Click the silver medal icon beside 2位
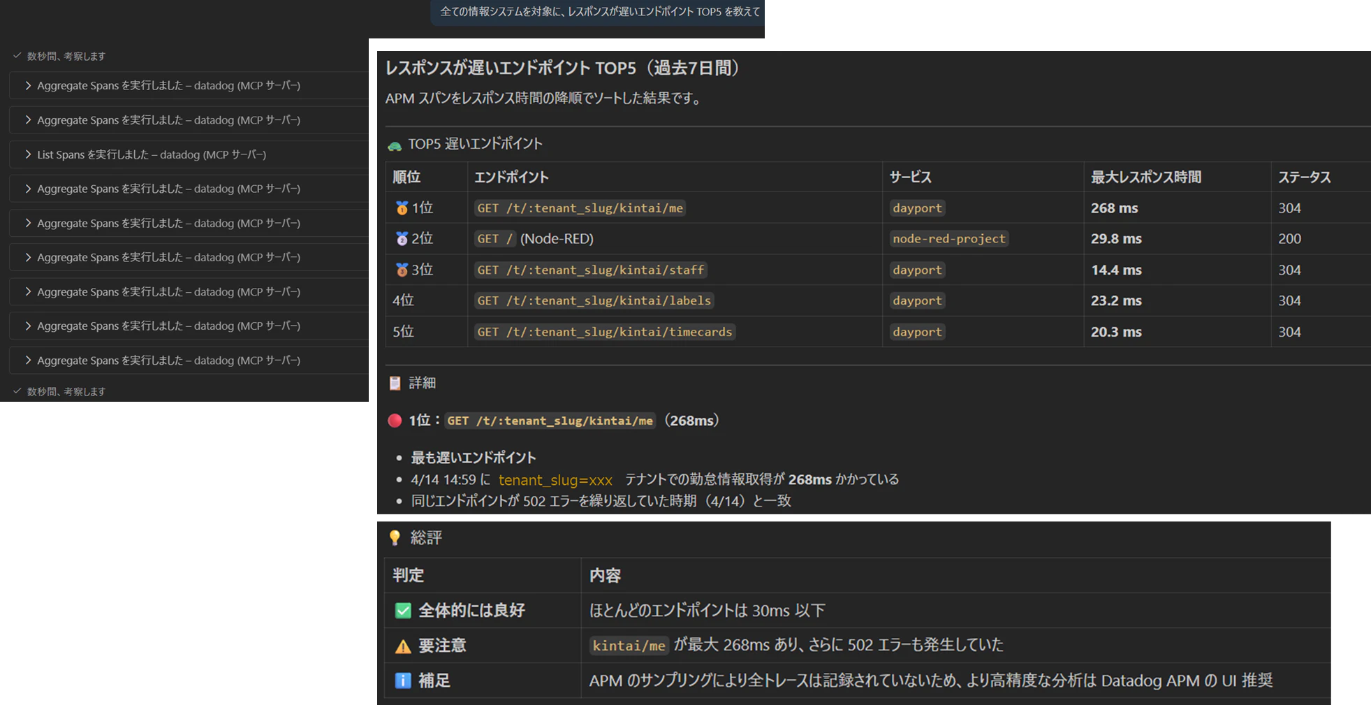 pyautogui.click(x=402, y=239)
